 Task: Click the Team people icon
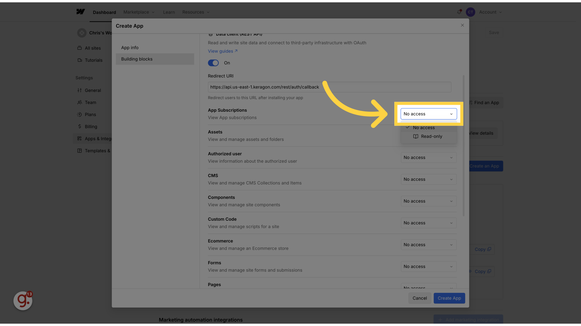[80, 102]
